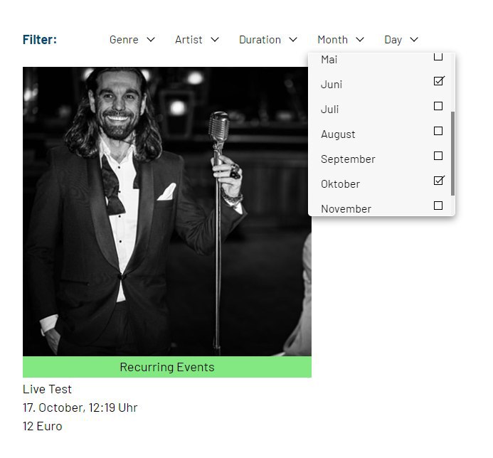The width and height of the screenshot is (493, 458).
Task: Choose the September entry in month list
Action: coord(348,159)
